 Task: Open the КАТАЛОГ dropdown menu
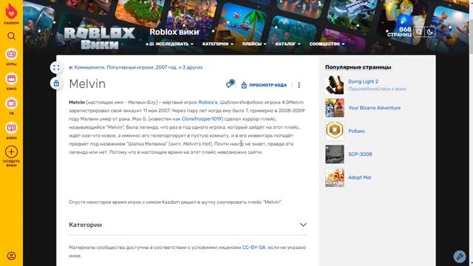coord(287,44)
